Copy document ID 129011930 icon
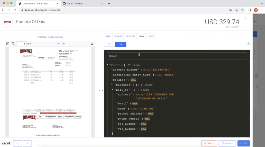 [x=238, y=27]
